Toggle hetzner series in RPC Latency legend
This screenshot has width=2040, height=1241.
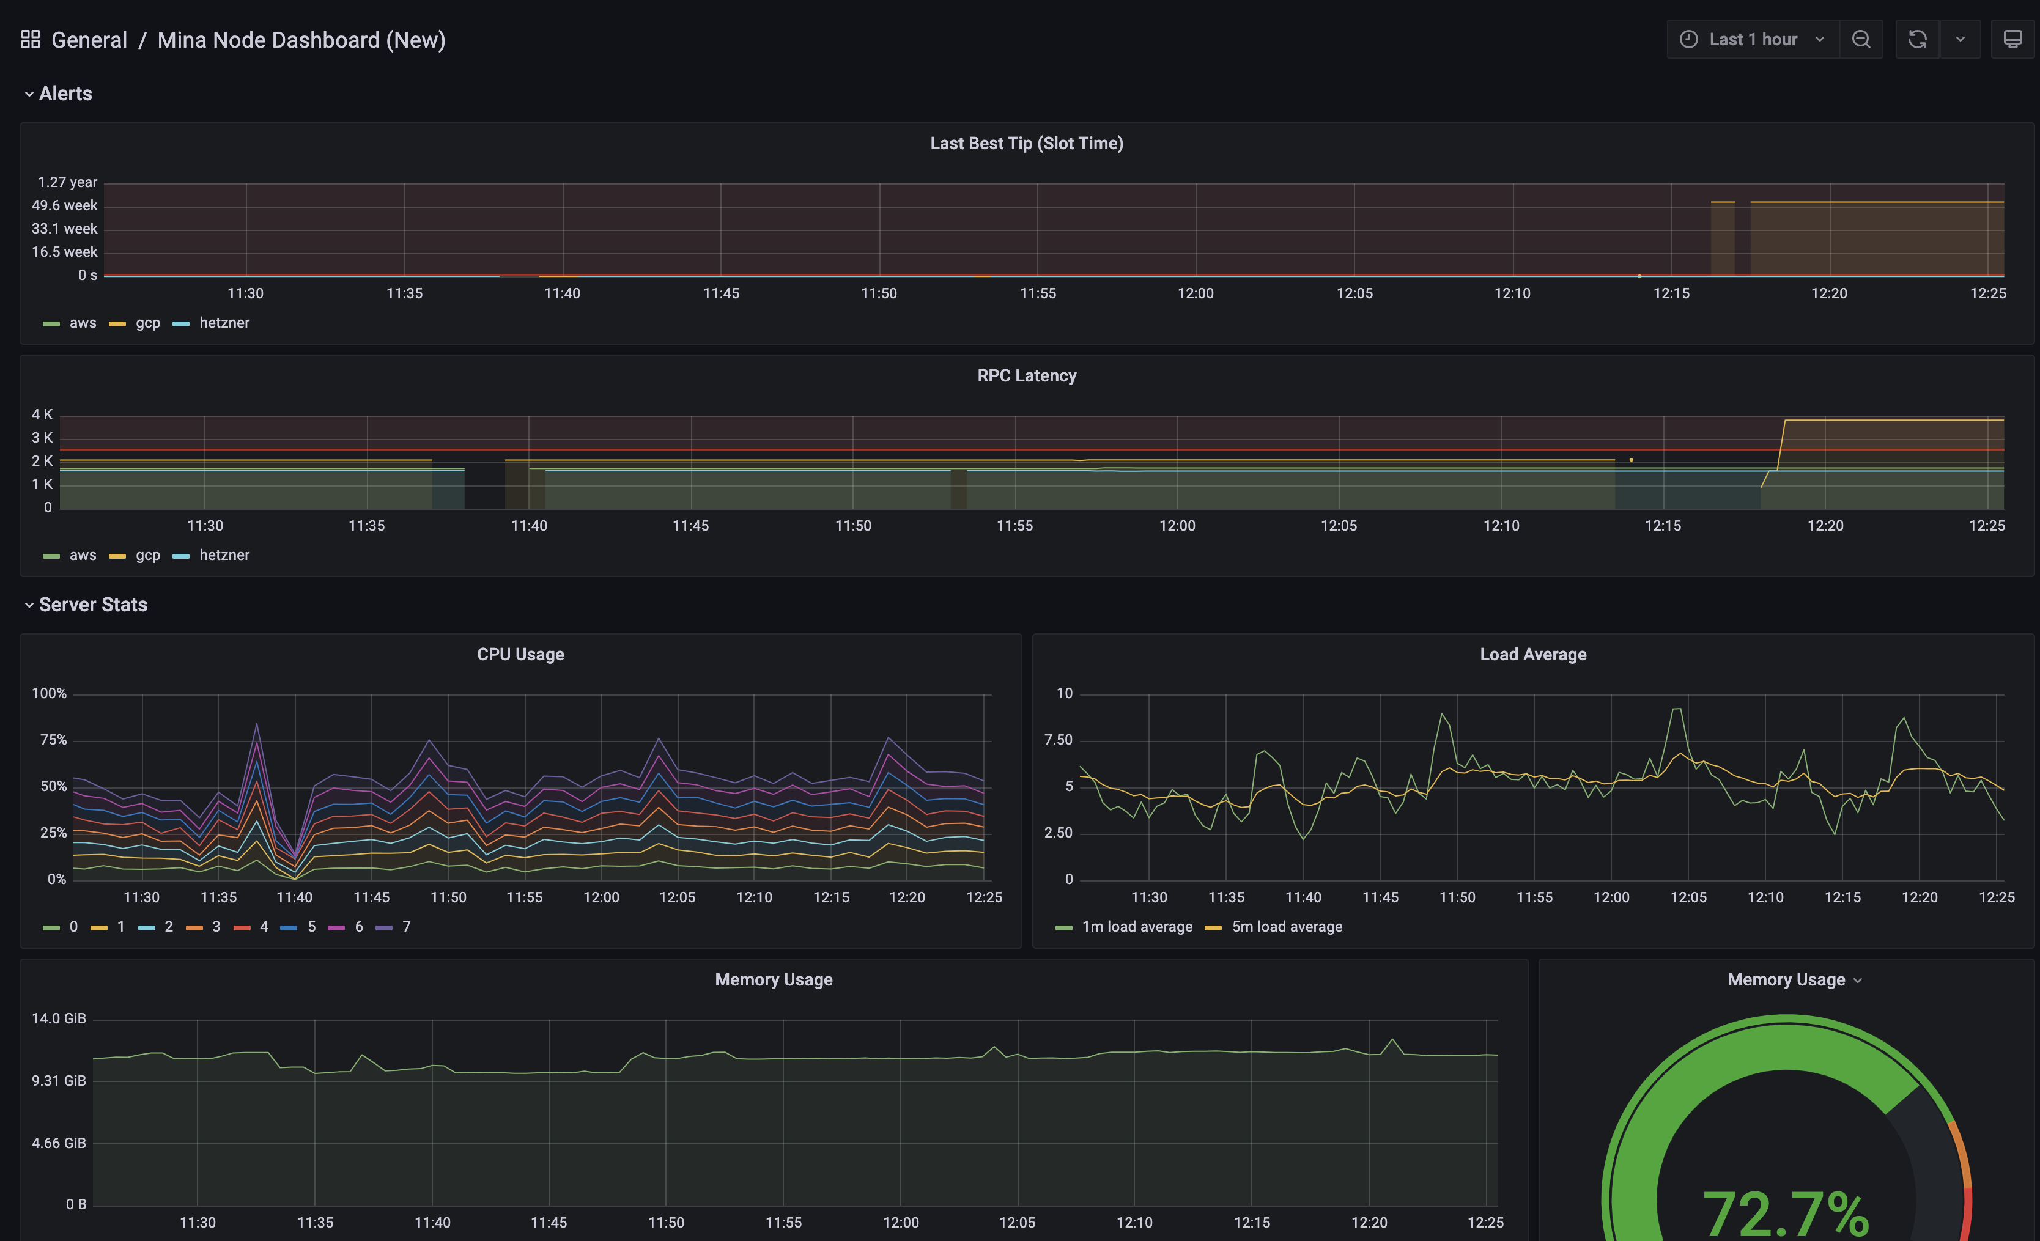point(224,556)
